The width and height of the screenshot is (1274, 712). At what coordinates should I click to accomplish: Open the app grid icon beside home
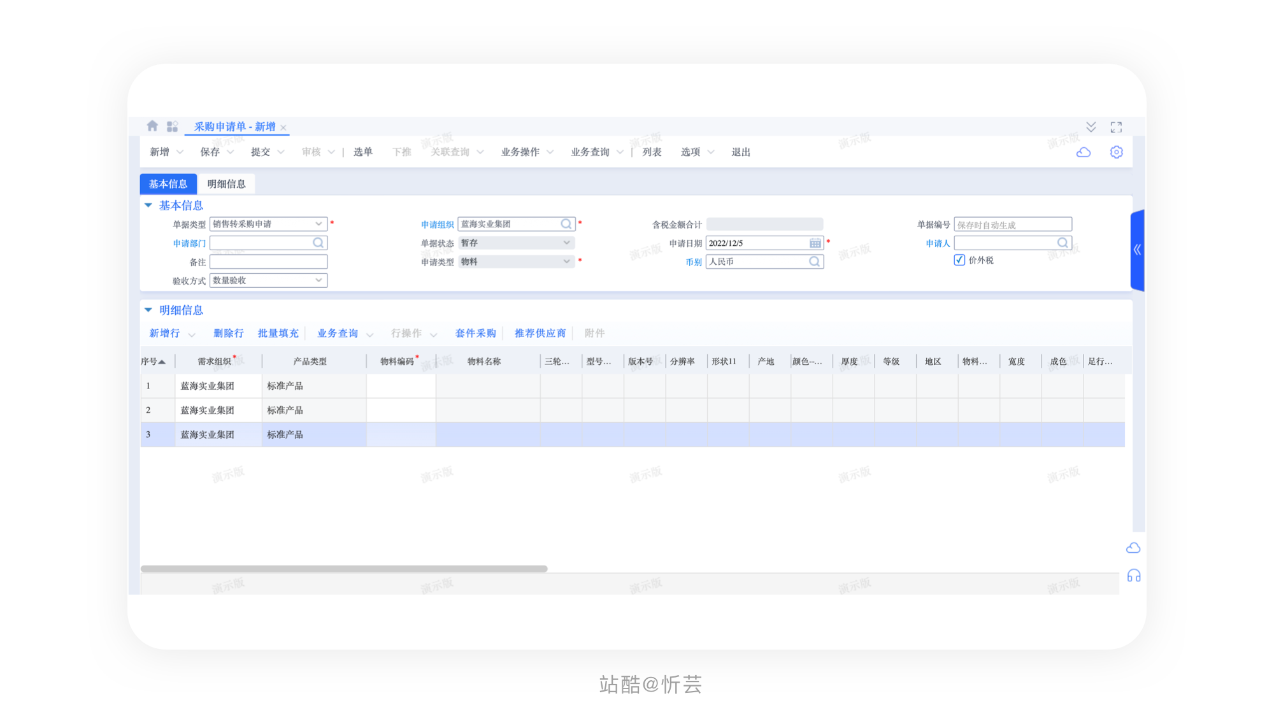coord(172,126)
